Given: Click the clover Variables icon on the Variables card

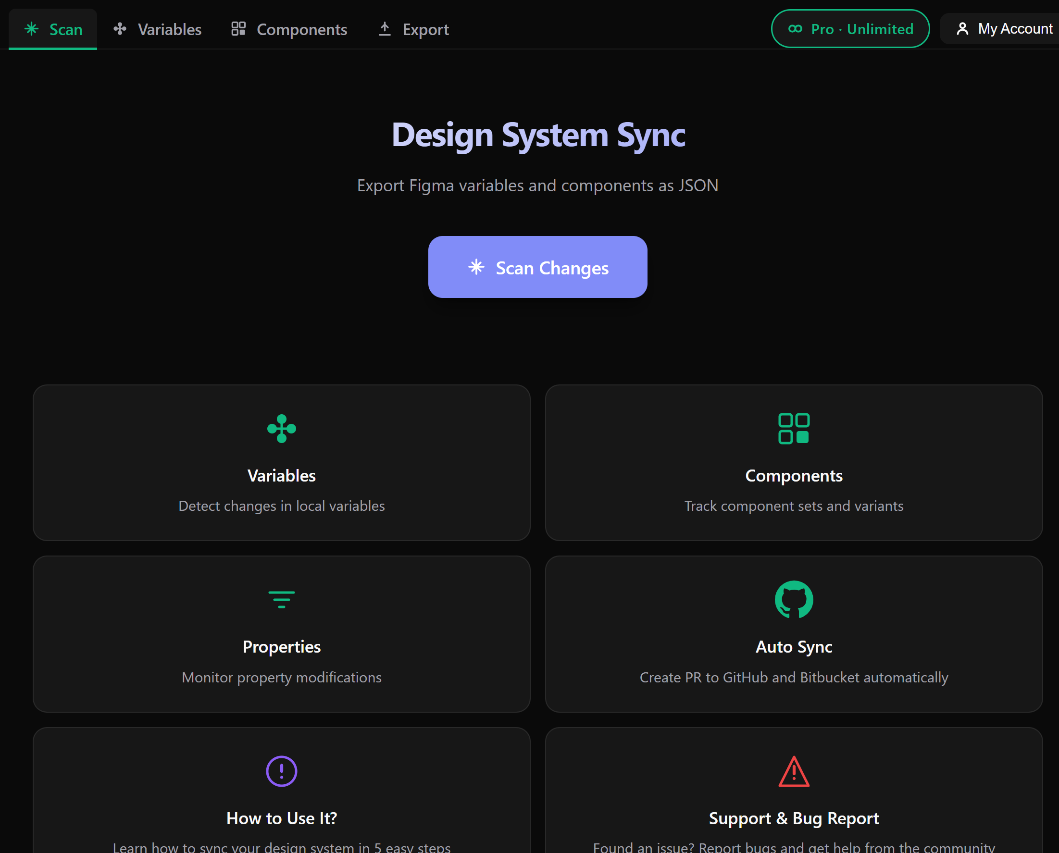Looking at the screenshot, I should 281,428.
